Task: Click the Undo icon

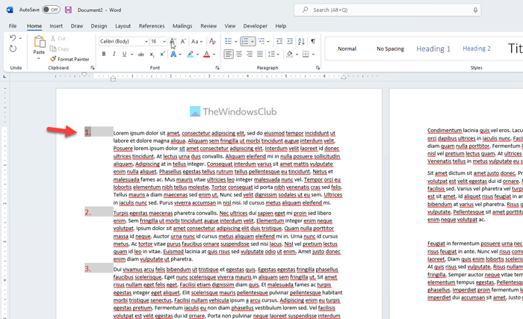Action: click(13, 37)
